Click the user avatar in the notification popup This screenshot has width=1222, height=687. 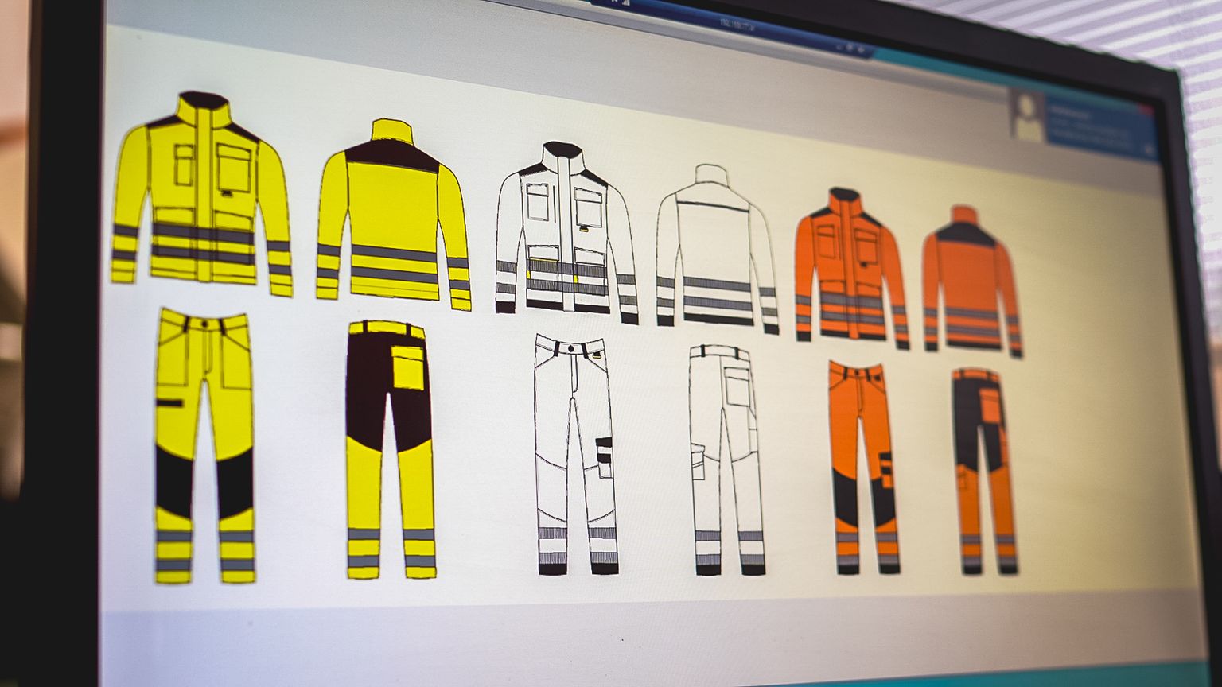click(1027, 116)
